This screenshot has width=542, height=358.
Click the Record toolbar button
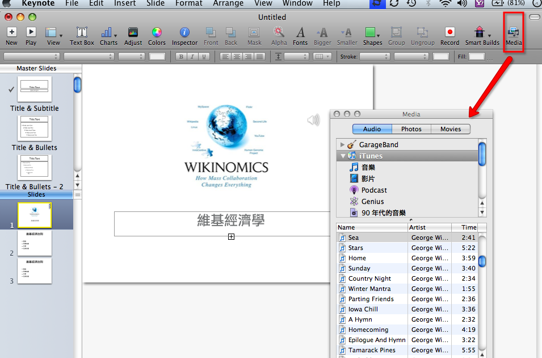tap(449, 36)
